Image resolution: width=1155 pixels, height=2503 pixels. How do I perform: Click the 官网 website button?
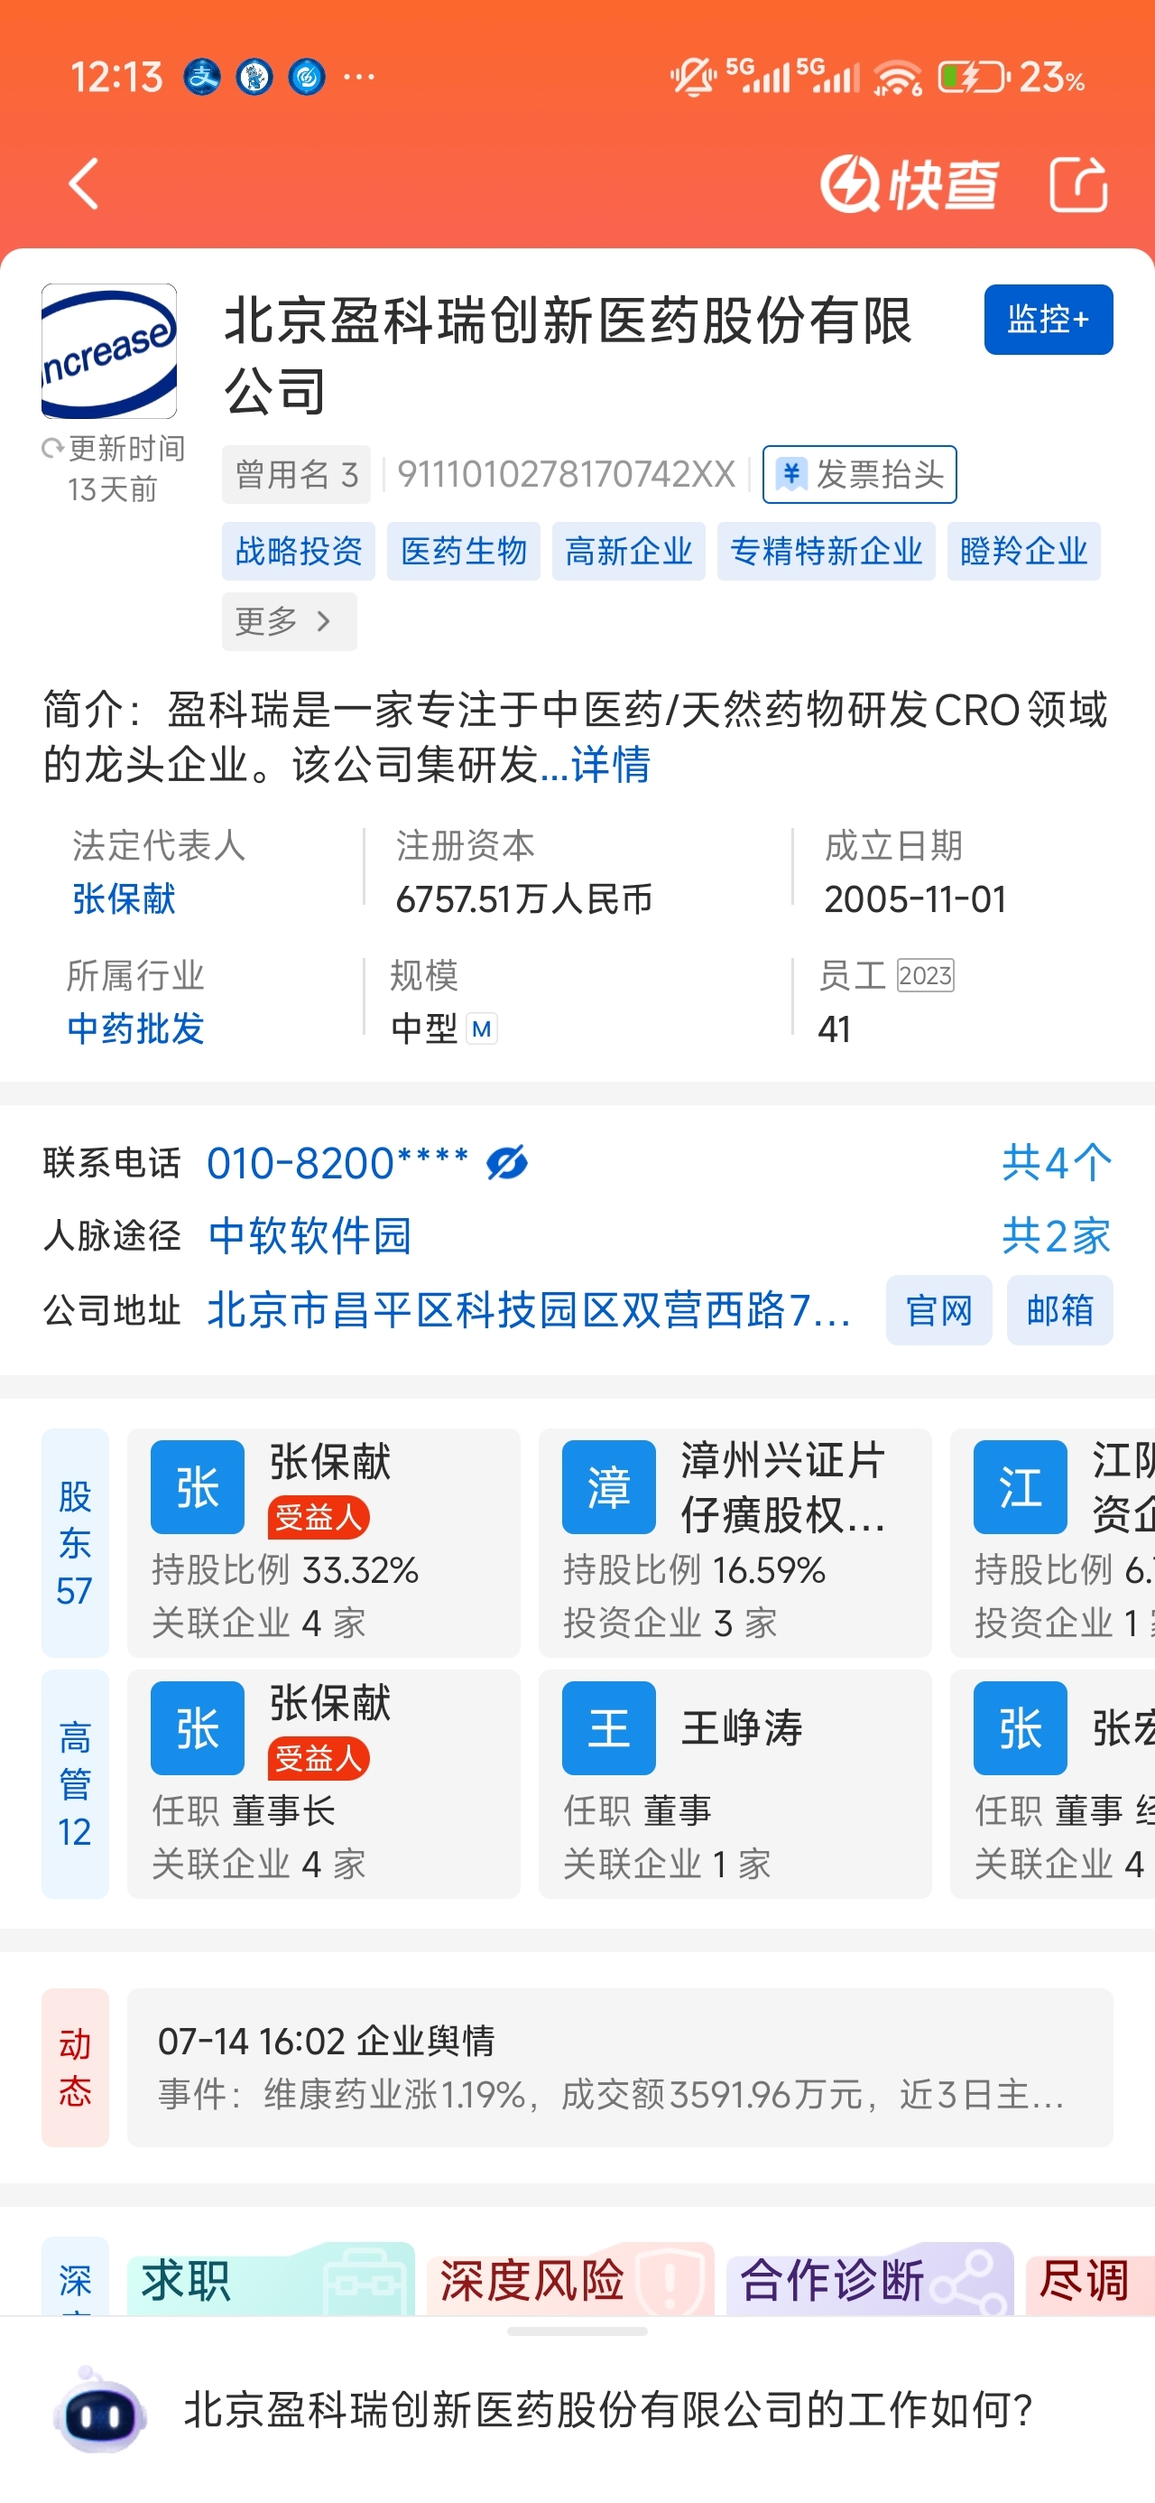(x=939, y=1310)
